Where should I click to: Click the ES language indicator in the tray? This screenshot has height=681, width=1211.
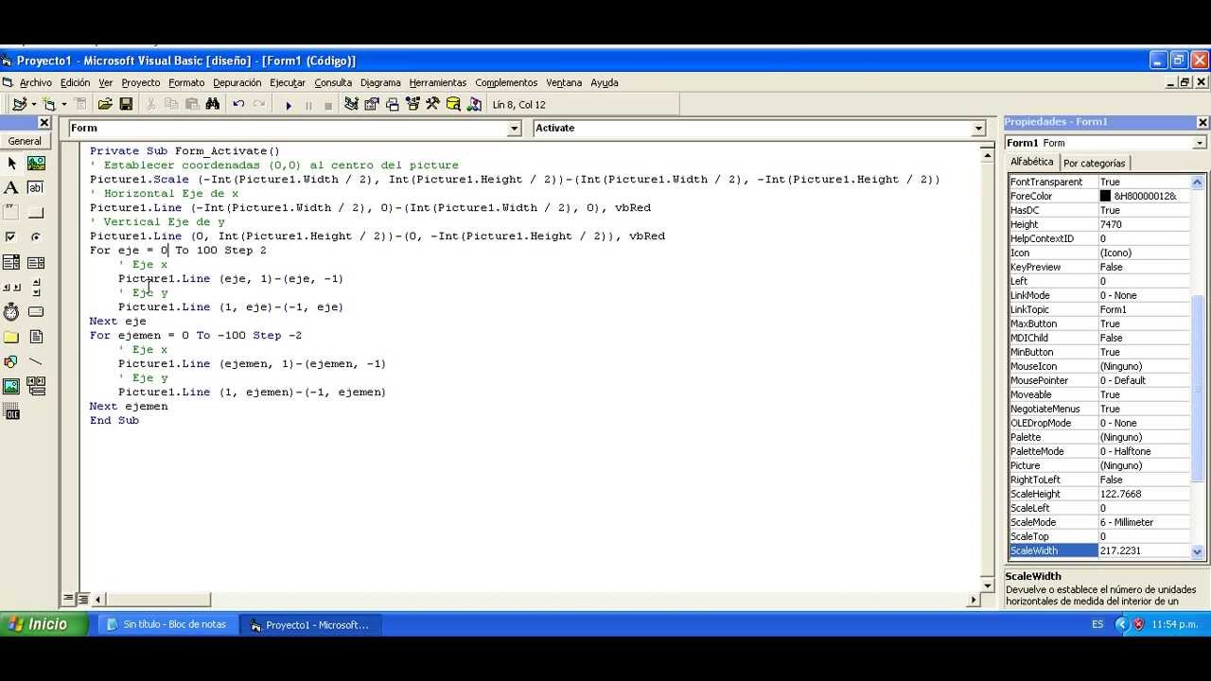click(1097, 624)
